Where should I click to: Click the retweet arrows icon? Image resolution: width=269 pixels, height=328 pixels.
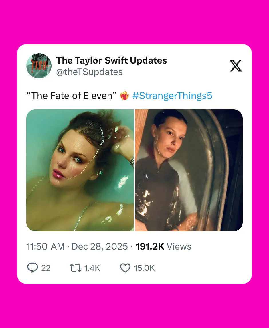pos(75,268)
